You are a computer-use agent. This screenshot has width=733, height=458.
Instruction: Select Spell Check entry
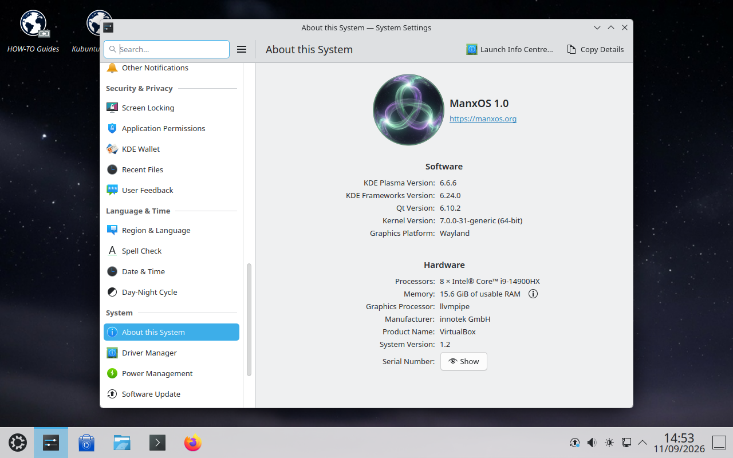point(171,251)
